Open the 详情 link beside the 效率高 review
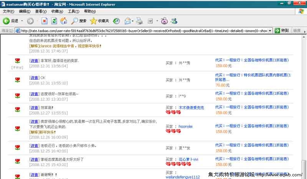The width and height of the screenshot is (307, 179). (x=34, y=108)
